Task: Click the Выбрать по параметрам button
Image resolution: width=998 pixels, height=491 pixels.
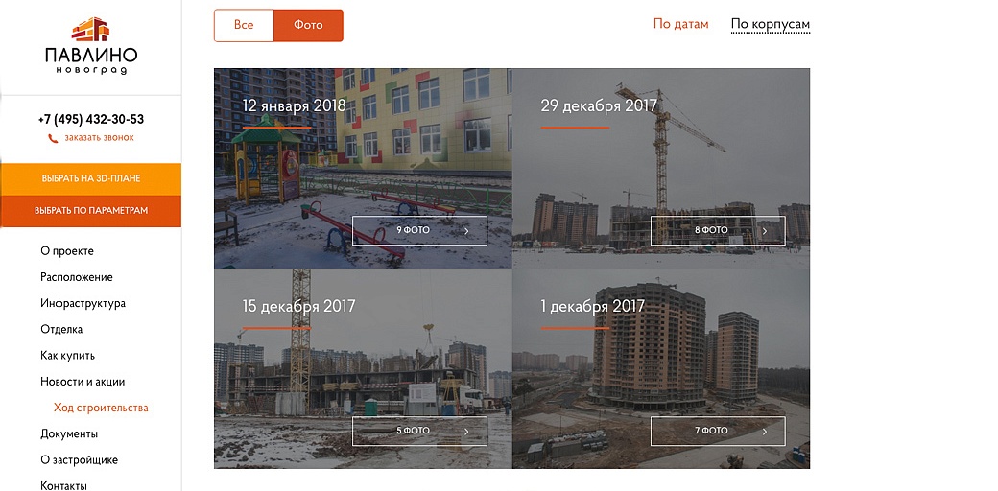Action: [x=91, y=211]
